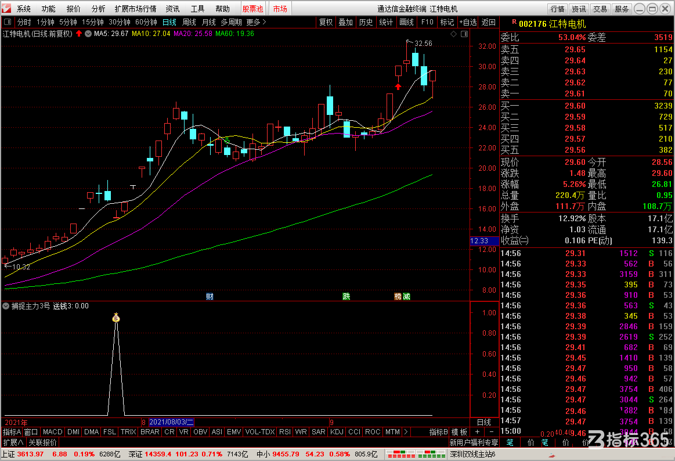
Task: Click the 模板 tab
Action: click(459, 432)
